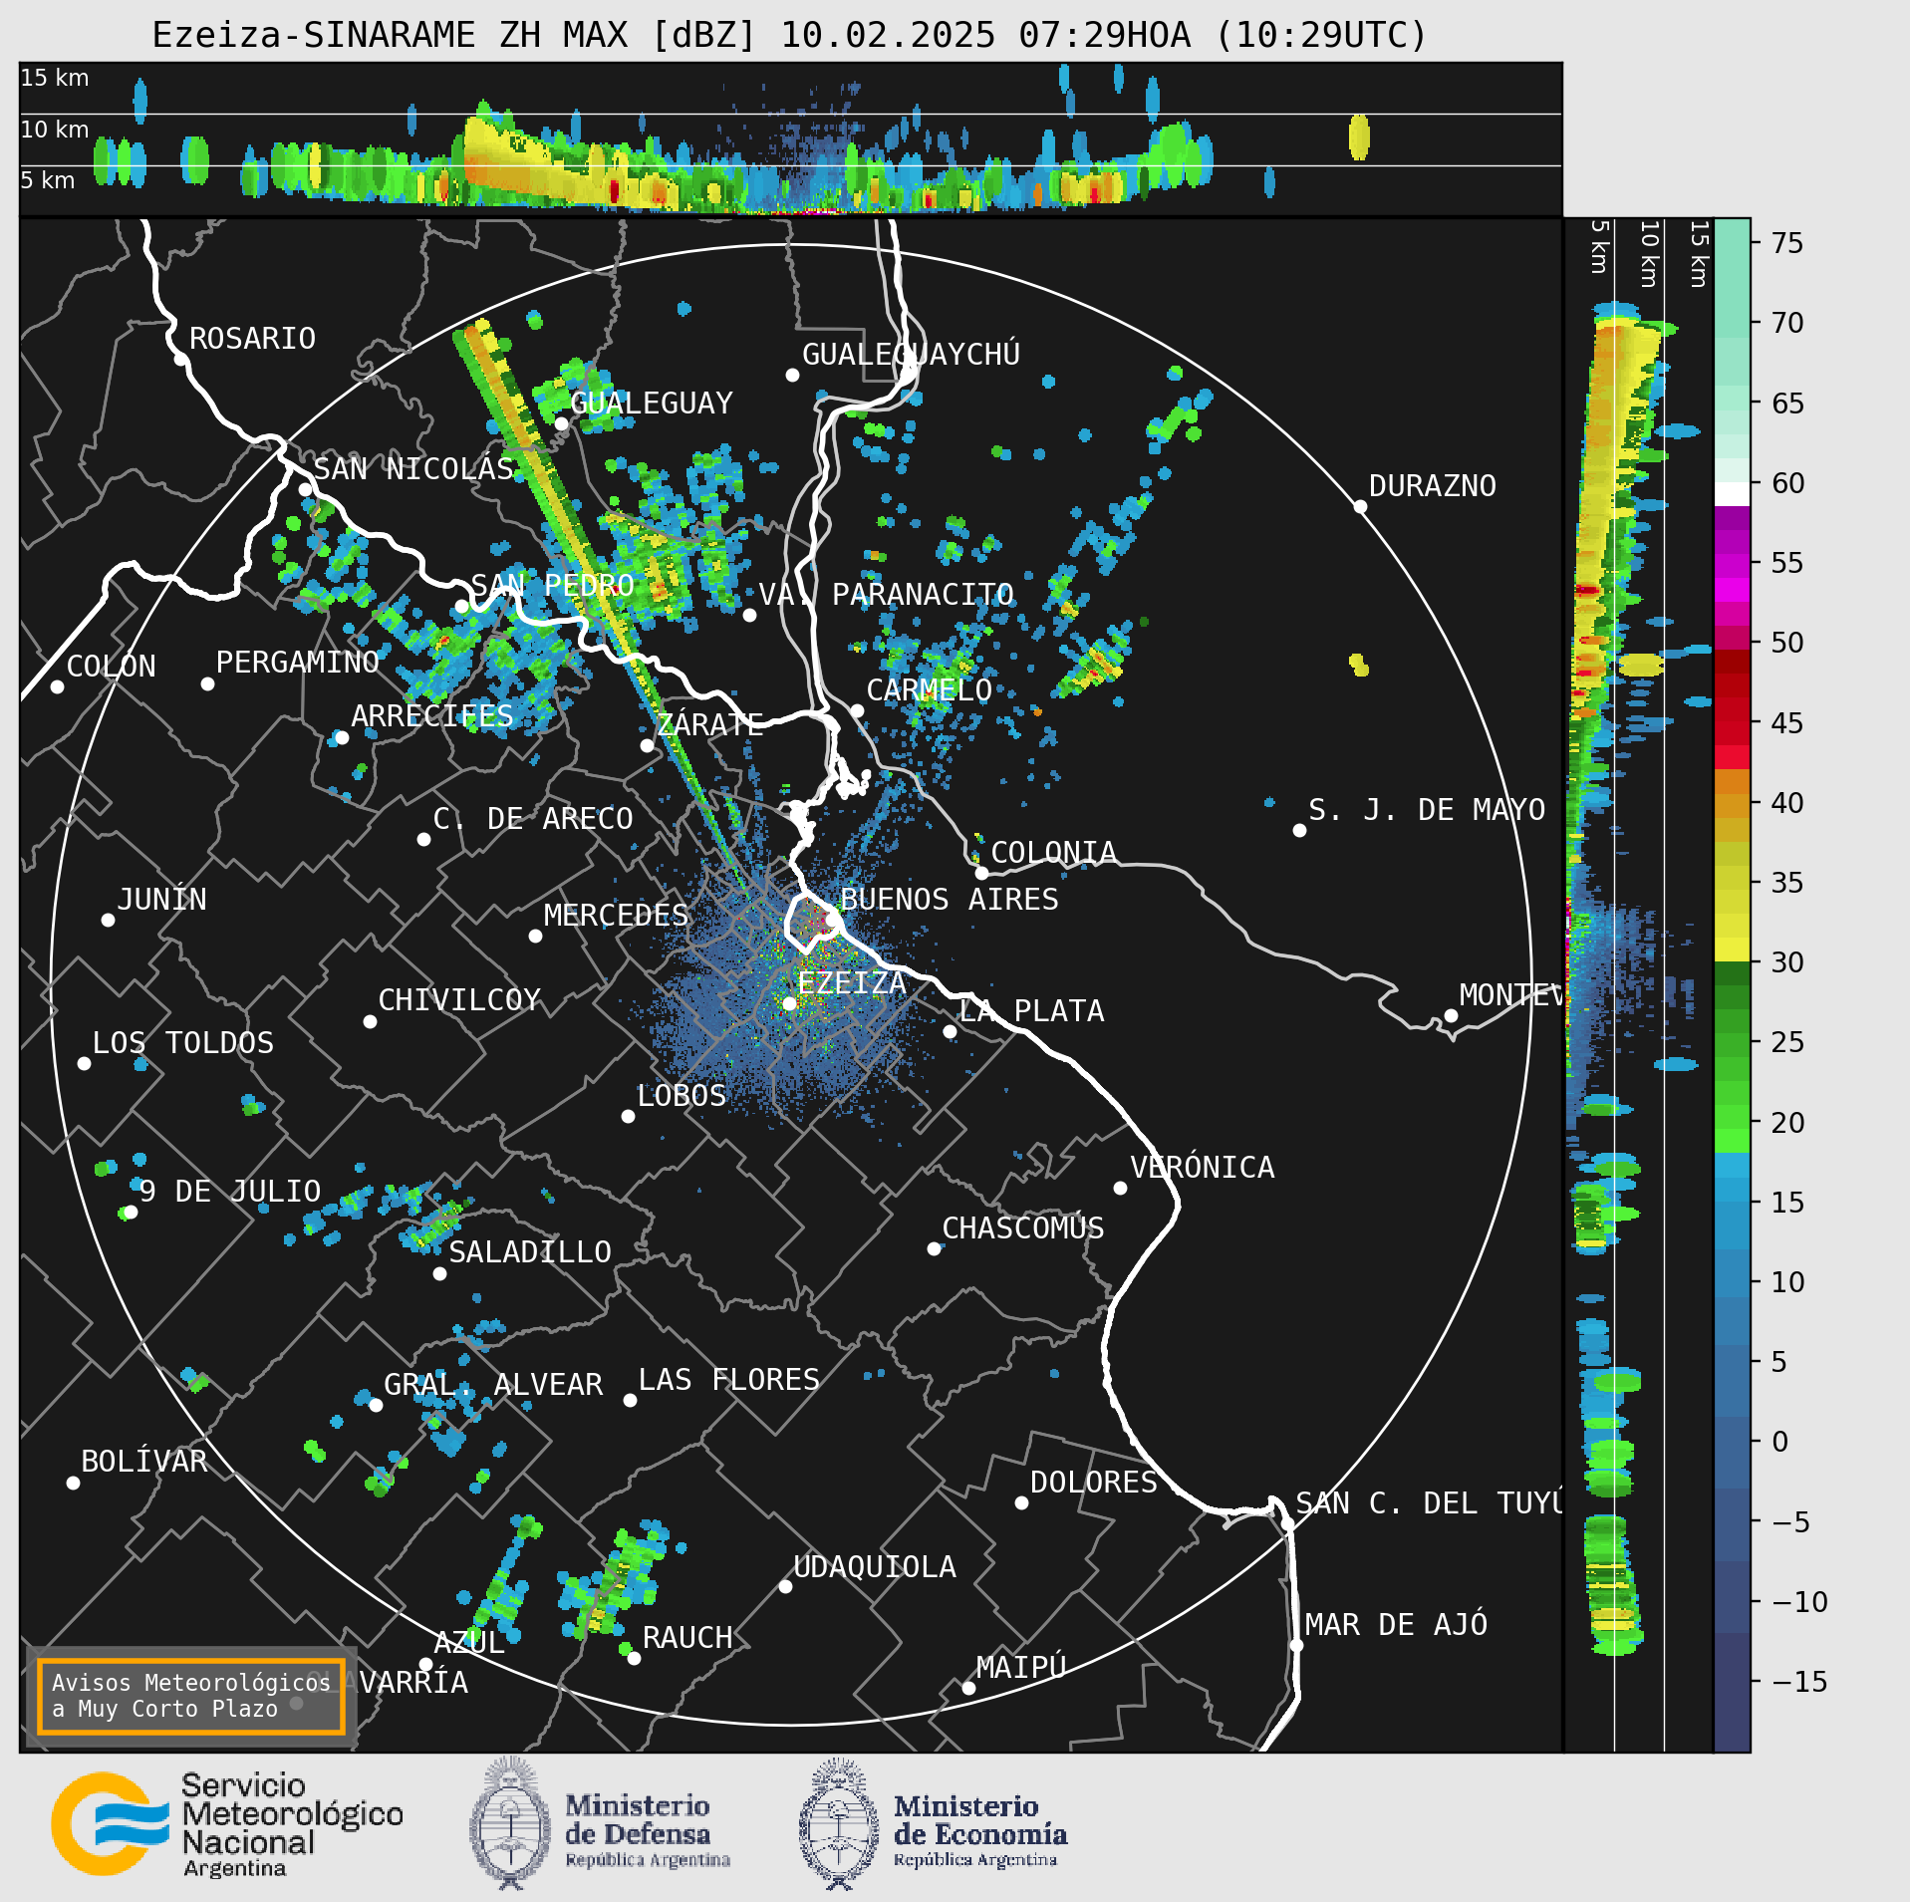The image size is (1910, 1902).
Task: Click the magenta 55 dBZ color band
Action: [1732, 590]
